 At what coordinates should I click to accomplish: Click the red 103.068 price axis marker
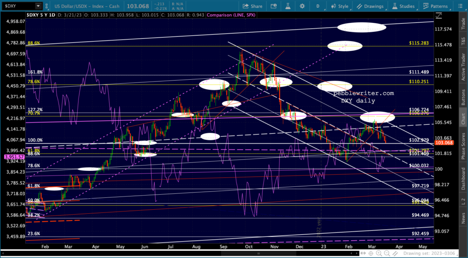coord(444,143)
